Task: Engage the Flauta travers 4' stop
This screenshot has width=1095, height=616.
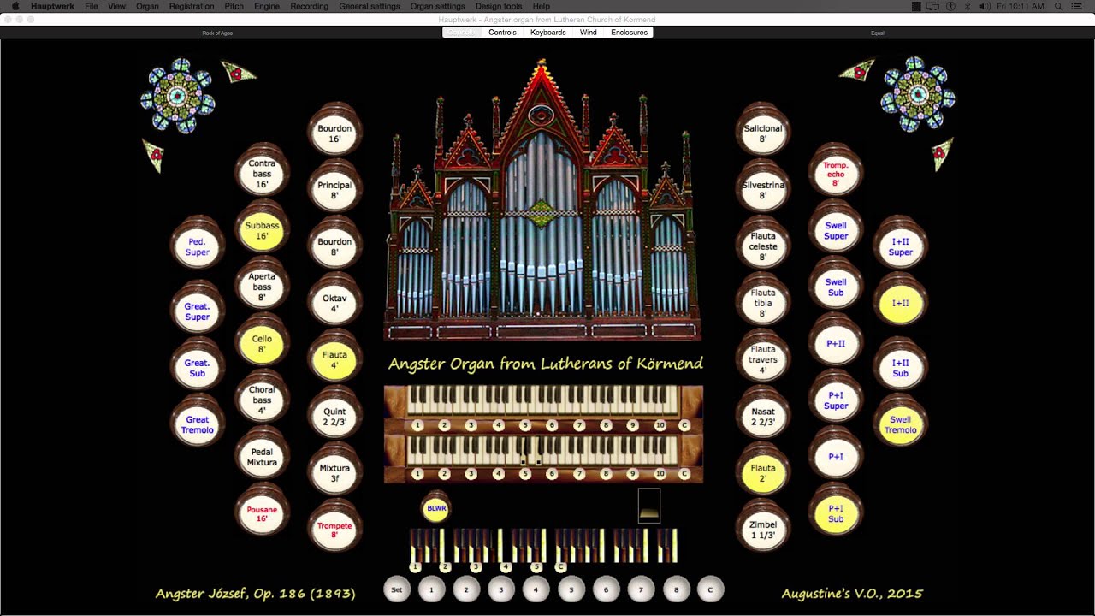Action: click(762, 358)
